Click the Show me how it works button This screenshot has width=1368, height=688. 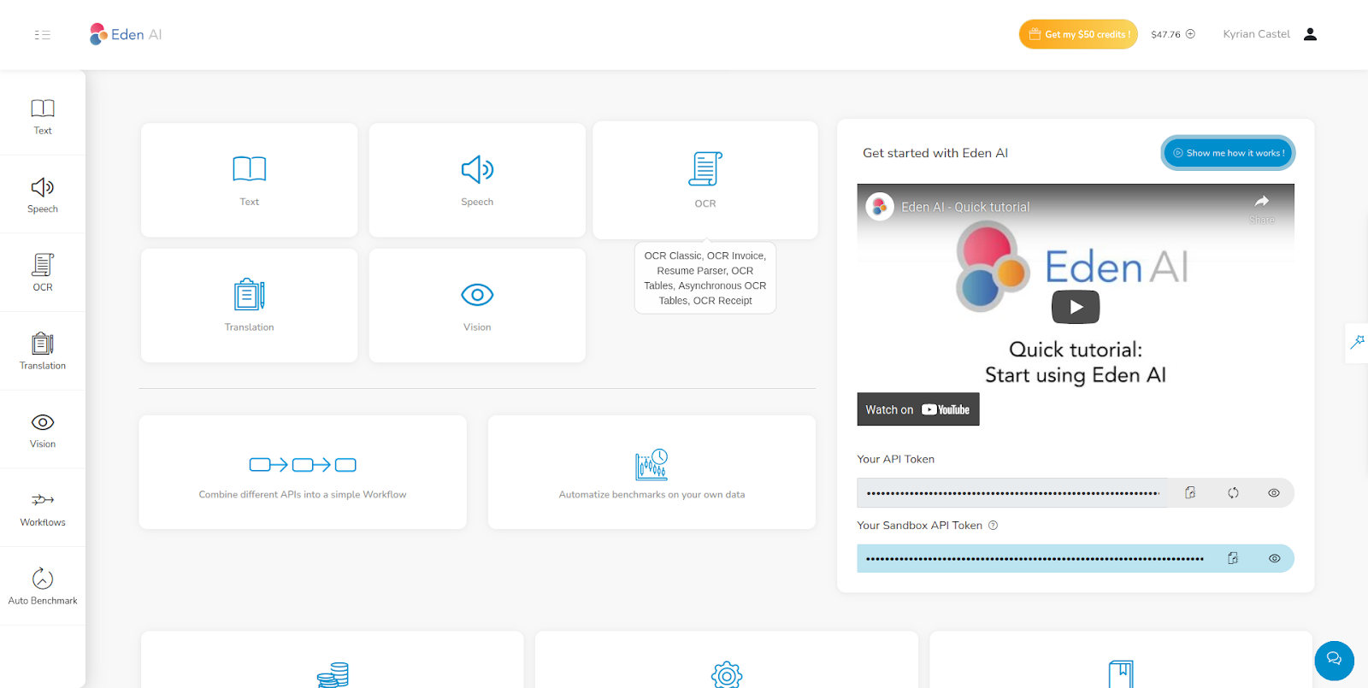click(1228, 153)
